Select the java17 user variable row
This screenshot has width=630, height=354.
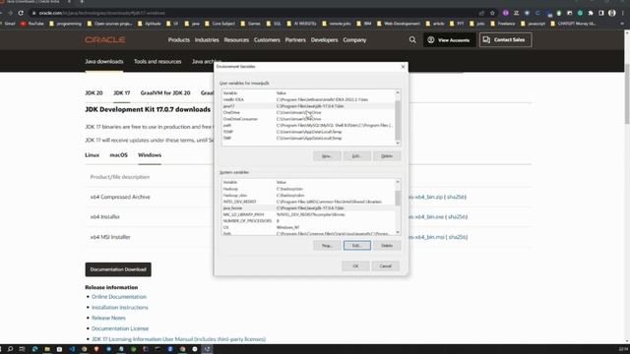[308, 106]
